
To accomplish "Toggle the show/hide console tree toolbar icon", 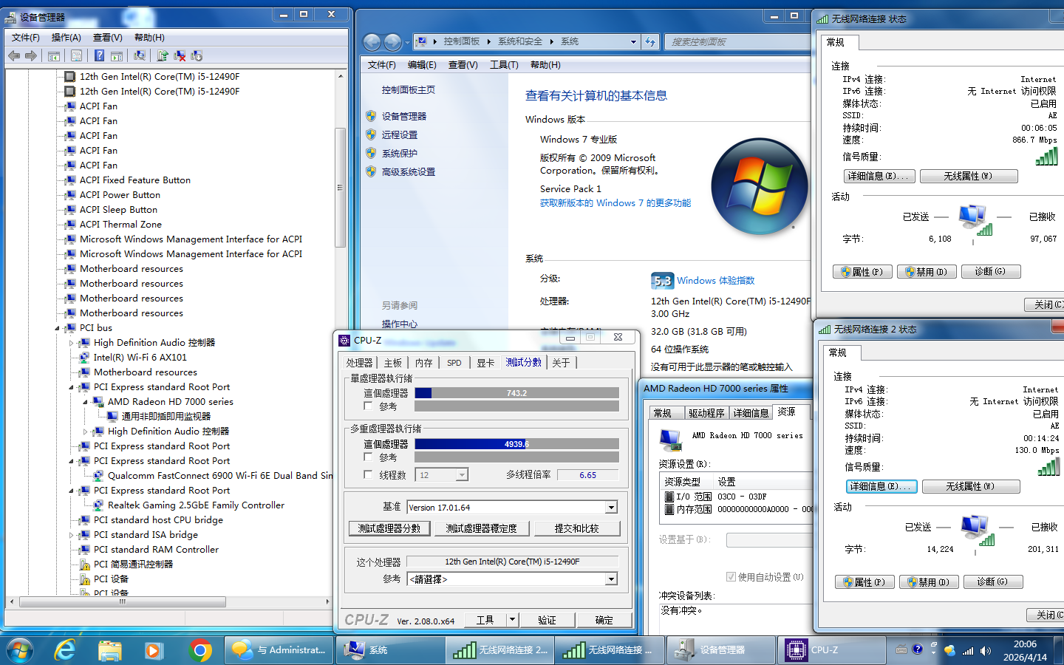I will click(54, 55).
